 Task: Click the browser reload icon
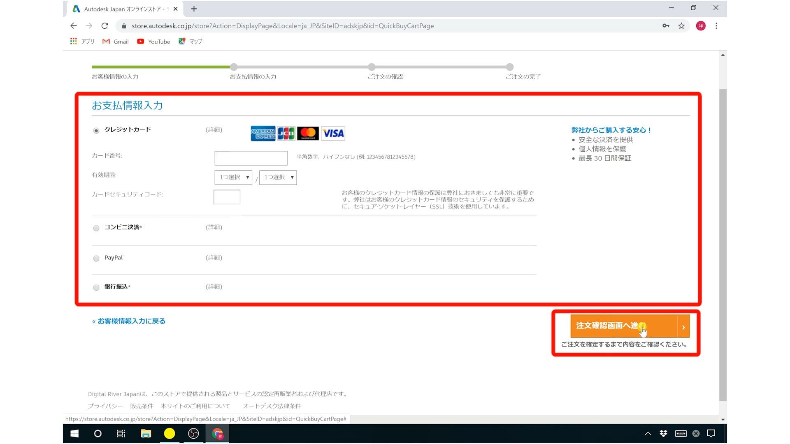click(105, 26)
